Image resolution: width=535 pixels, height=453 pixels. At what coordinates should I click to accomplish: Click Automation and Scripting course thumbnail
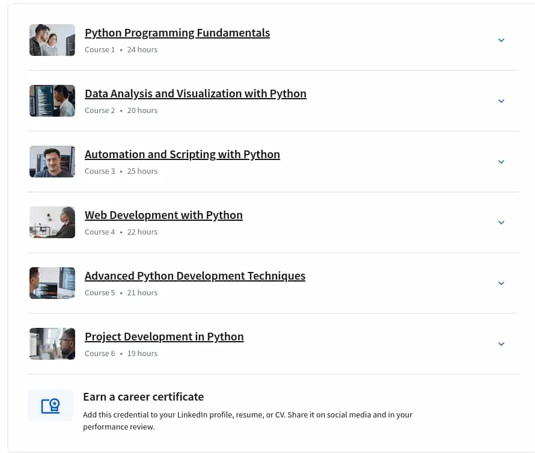[52, 161]
